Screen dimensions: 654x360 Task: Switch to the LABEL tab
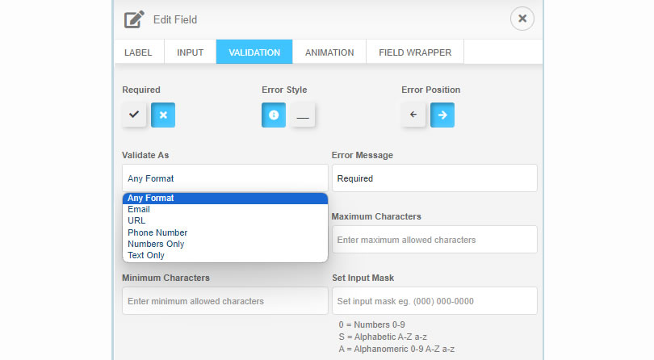click(139, 52)
